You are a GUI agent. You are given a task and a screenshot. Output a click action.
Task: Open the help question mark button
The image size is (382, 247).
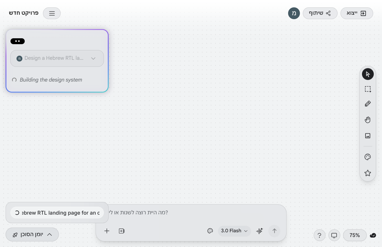(319, 235)
